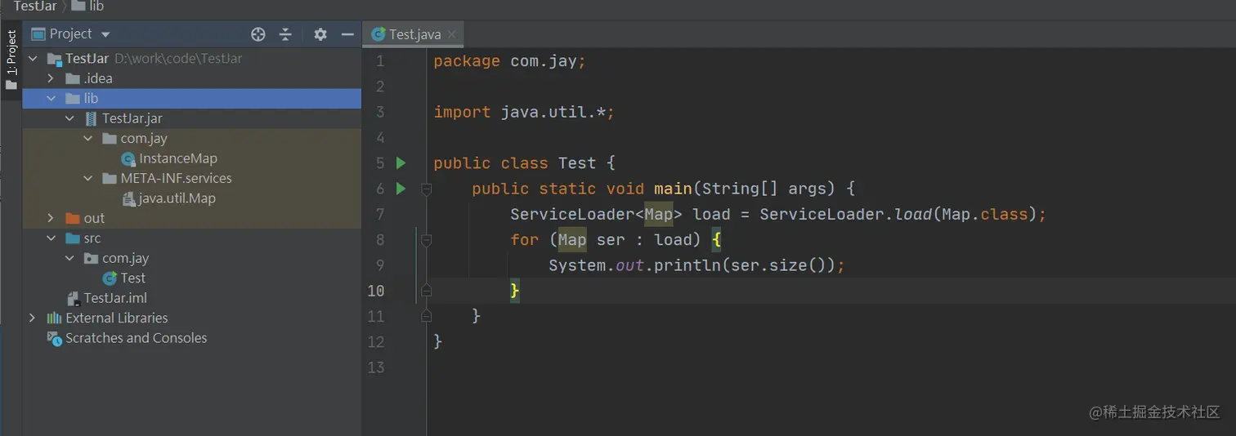Click the lib breadcrumb
The image size is (1236, 436).
(87, 6)
